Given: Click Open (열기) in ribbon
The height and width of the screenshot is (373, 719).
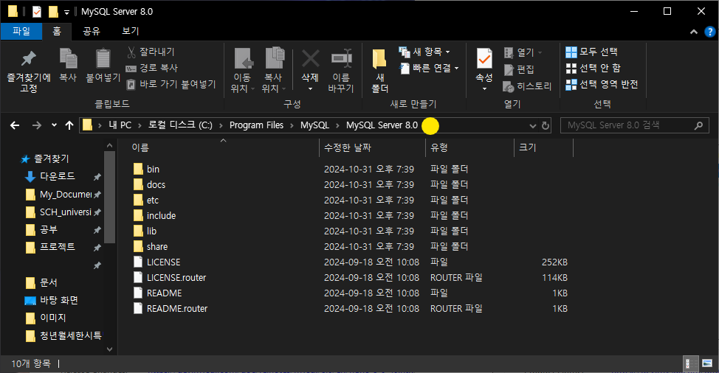Looking at the screenshot, I should [523, 52].
